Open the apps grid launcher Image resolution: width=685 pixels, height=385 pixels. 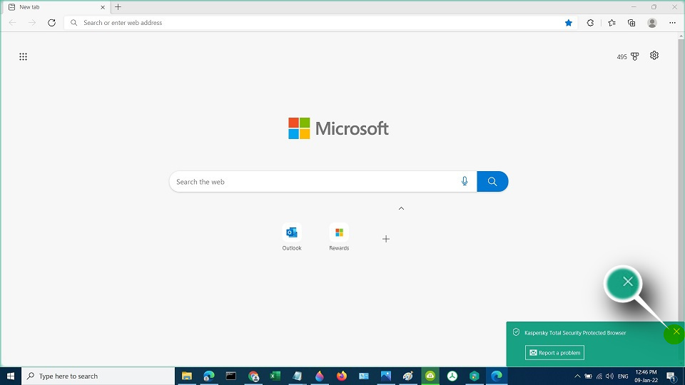click(x=23, y=57)
